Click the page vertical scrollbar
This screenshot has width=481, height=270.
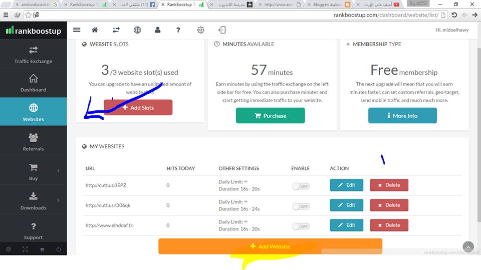pyautogui.click(x=479, y=135)
